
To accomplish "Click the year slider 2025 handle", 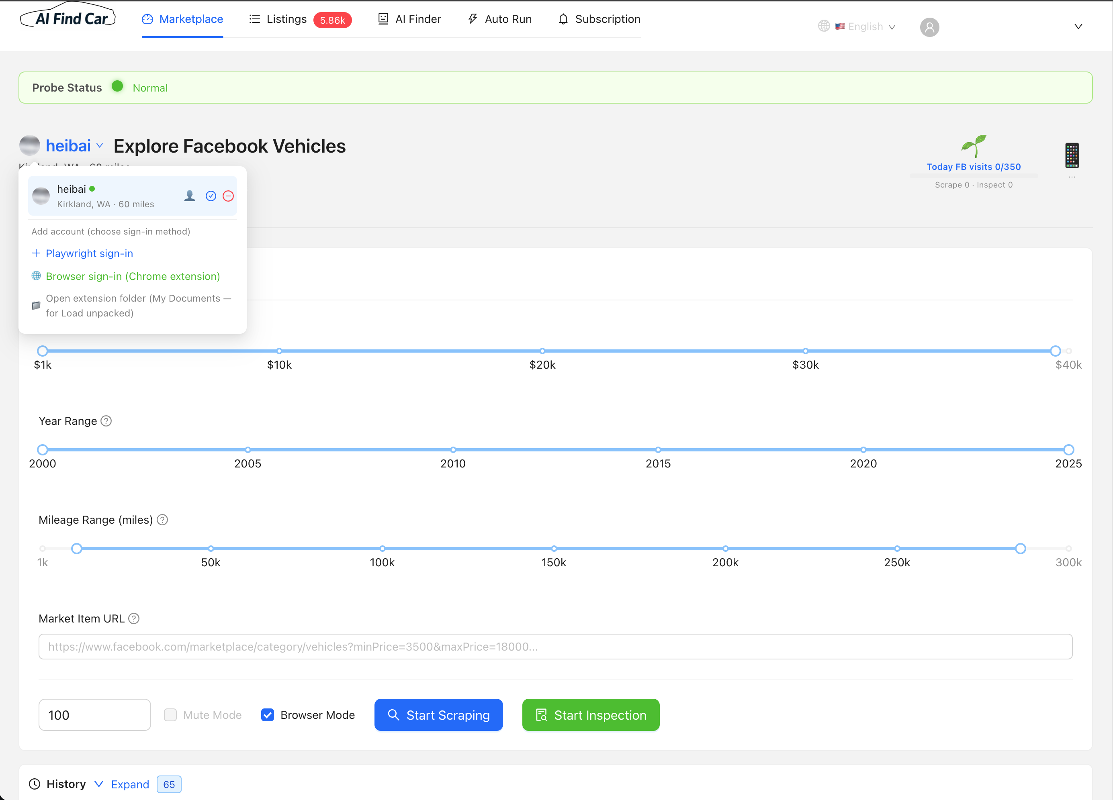I will (x=1069, y=450).
